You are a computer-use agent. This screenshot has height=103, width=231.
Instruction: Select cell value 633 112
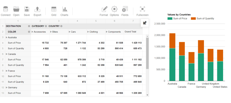click(77, 76)
